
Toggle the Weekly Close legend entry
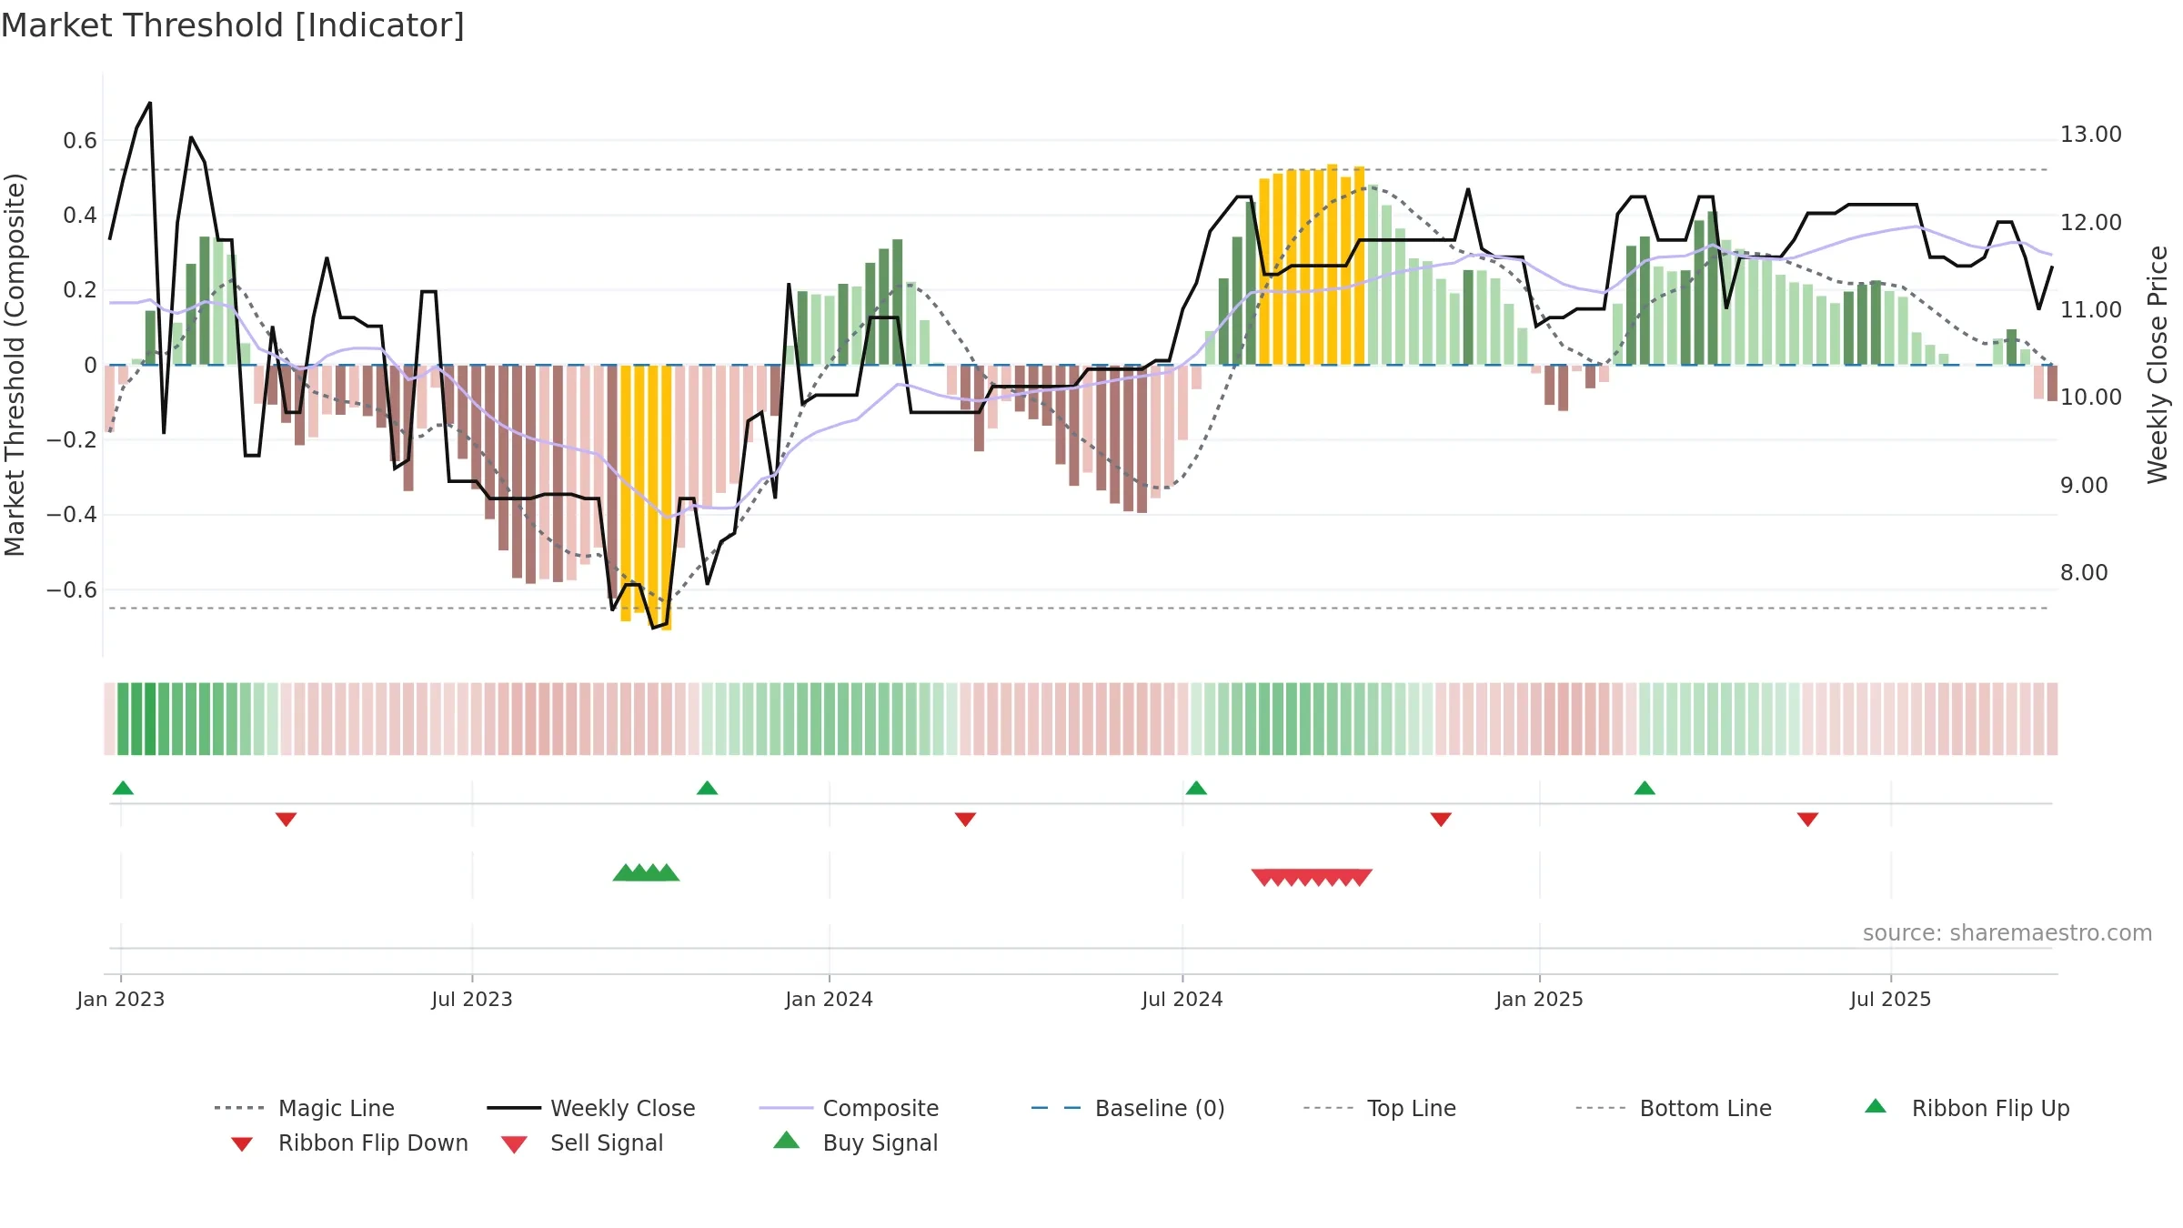pos(590,1108)
